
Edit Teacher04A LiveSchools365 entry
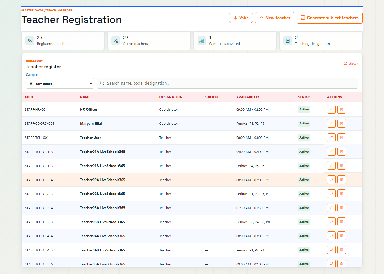pos(331,236)
